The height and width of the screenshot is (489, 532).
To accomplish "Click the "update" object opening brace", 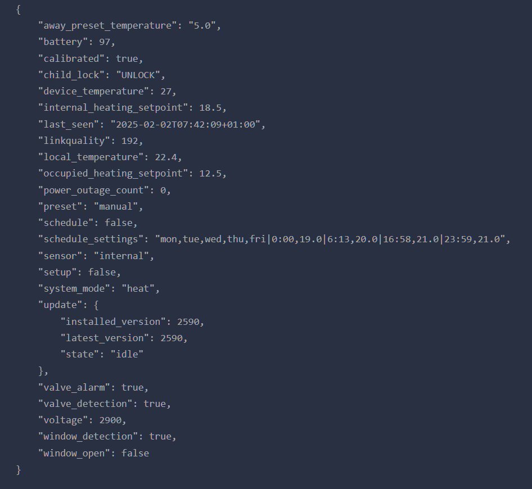I will [x=96, y=305].
